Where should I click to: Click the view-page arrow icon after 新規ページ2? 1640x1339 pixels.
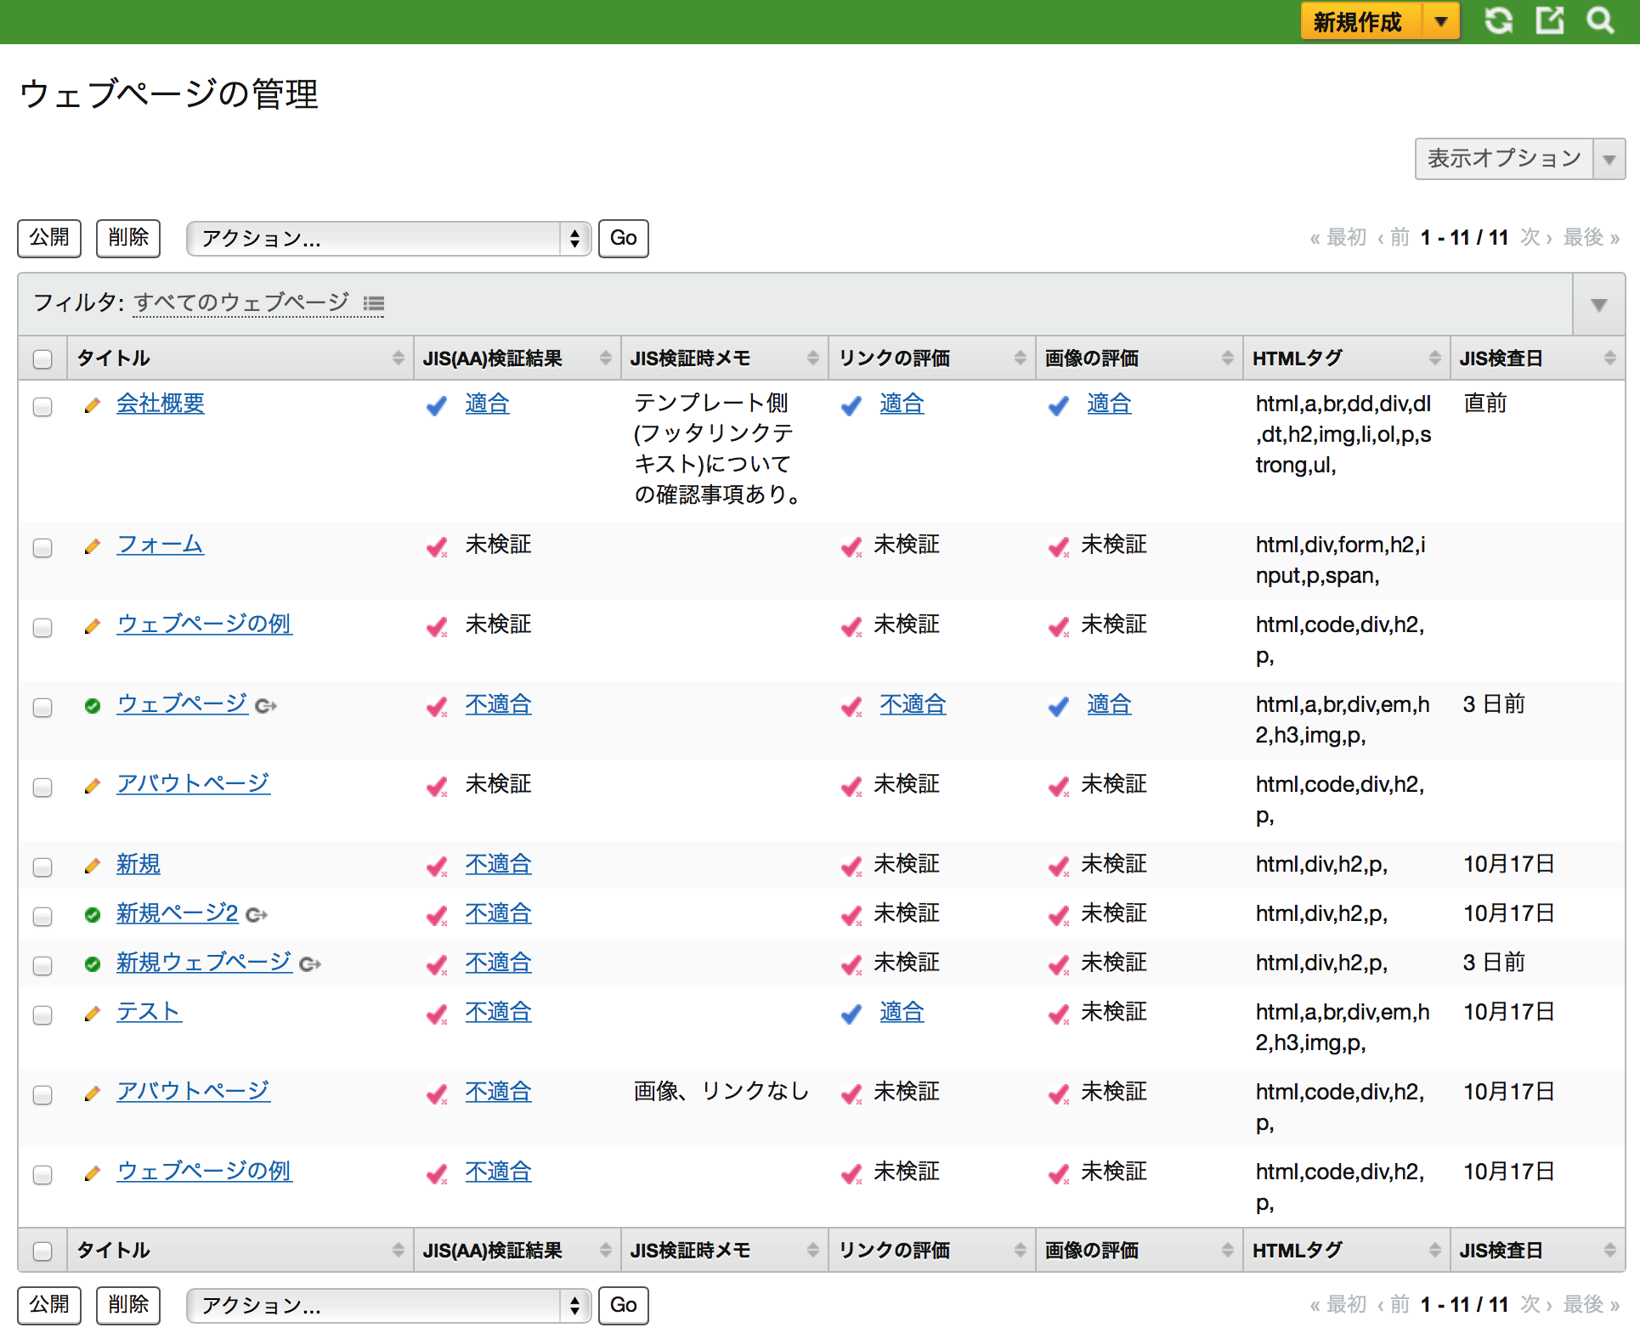click(257, 915)
